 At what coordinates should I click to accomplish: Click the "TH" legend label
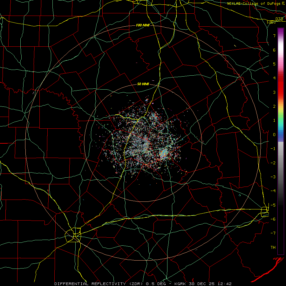point(273,248)
